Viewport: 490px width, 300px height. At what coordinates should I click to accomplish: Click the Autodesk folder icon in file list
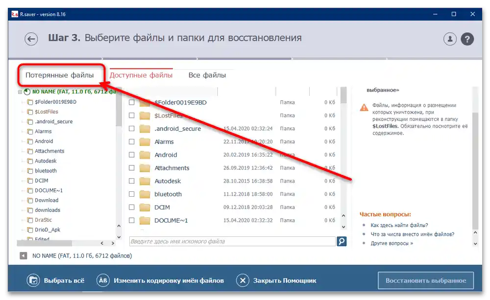point(145,181)
